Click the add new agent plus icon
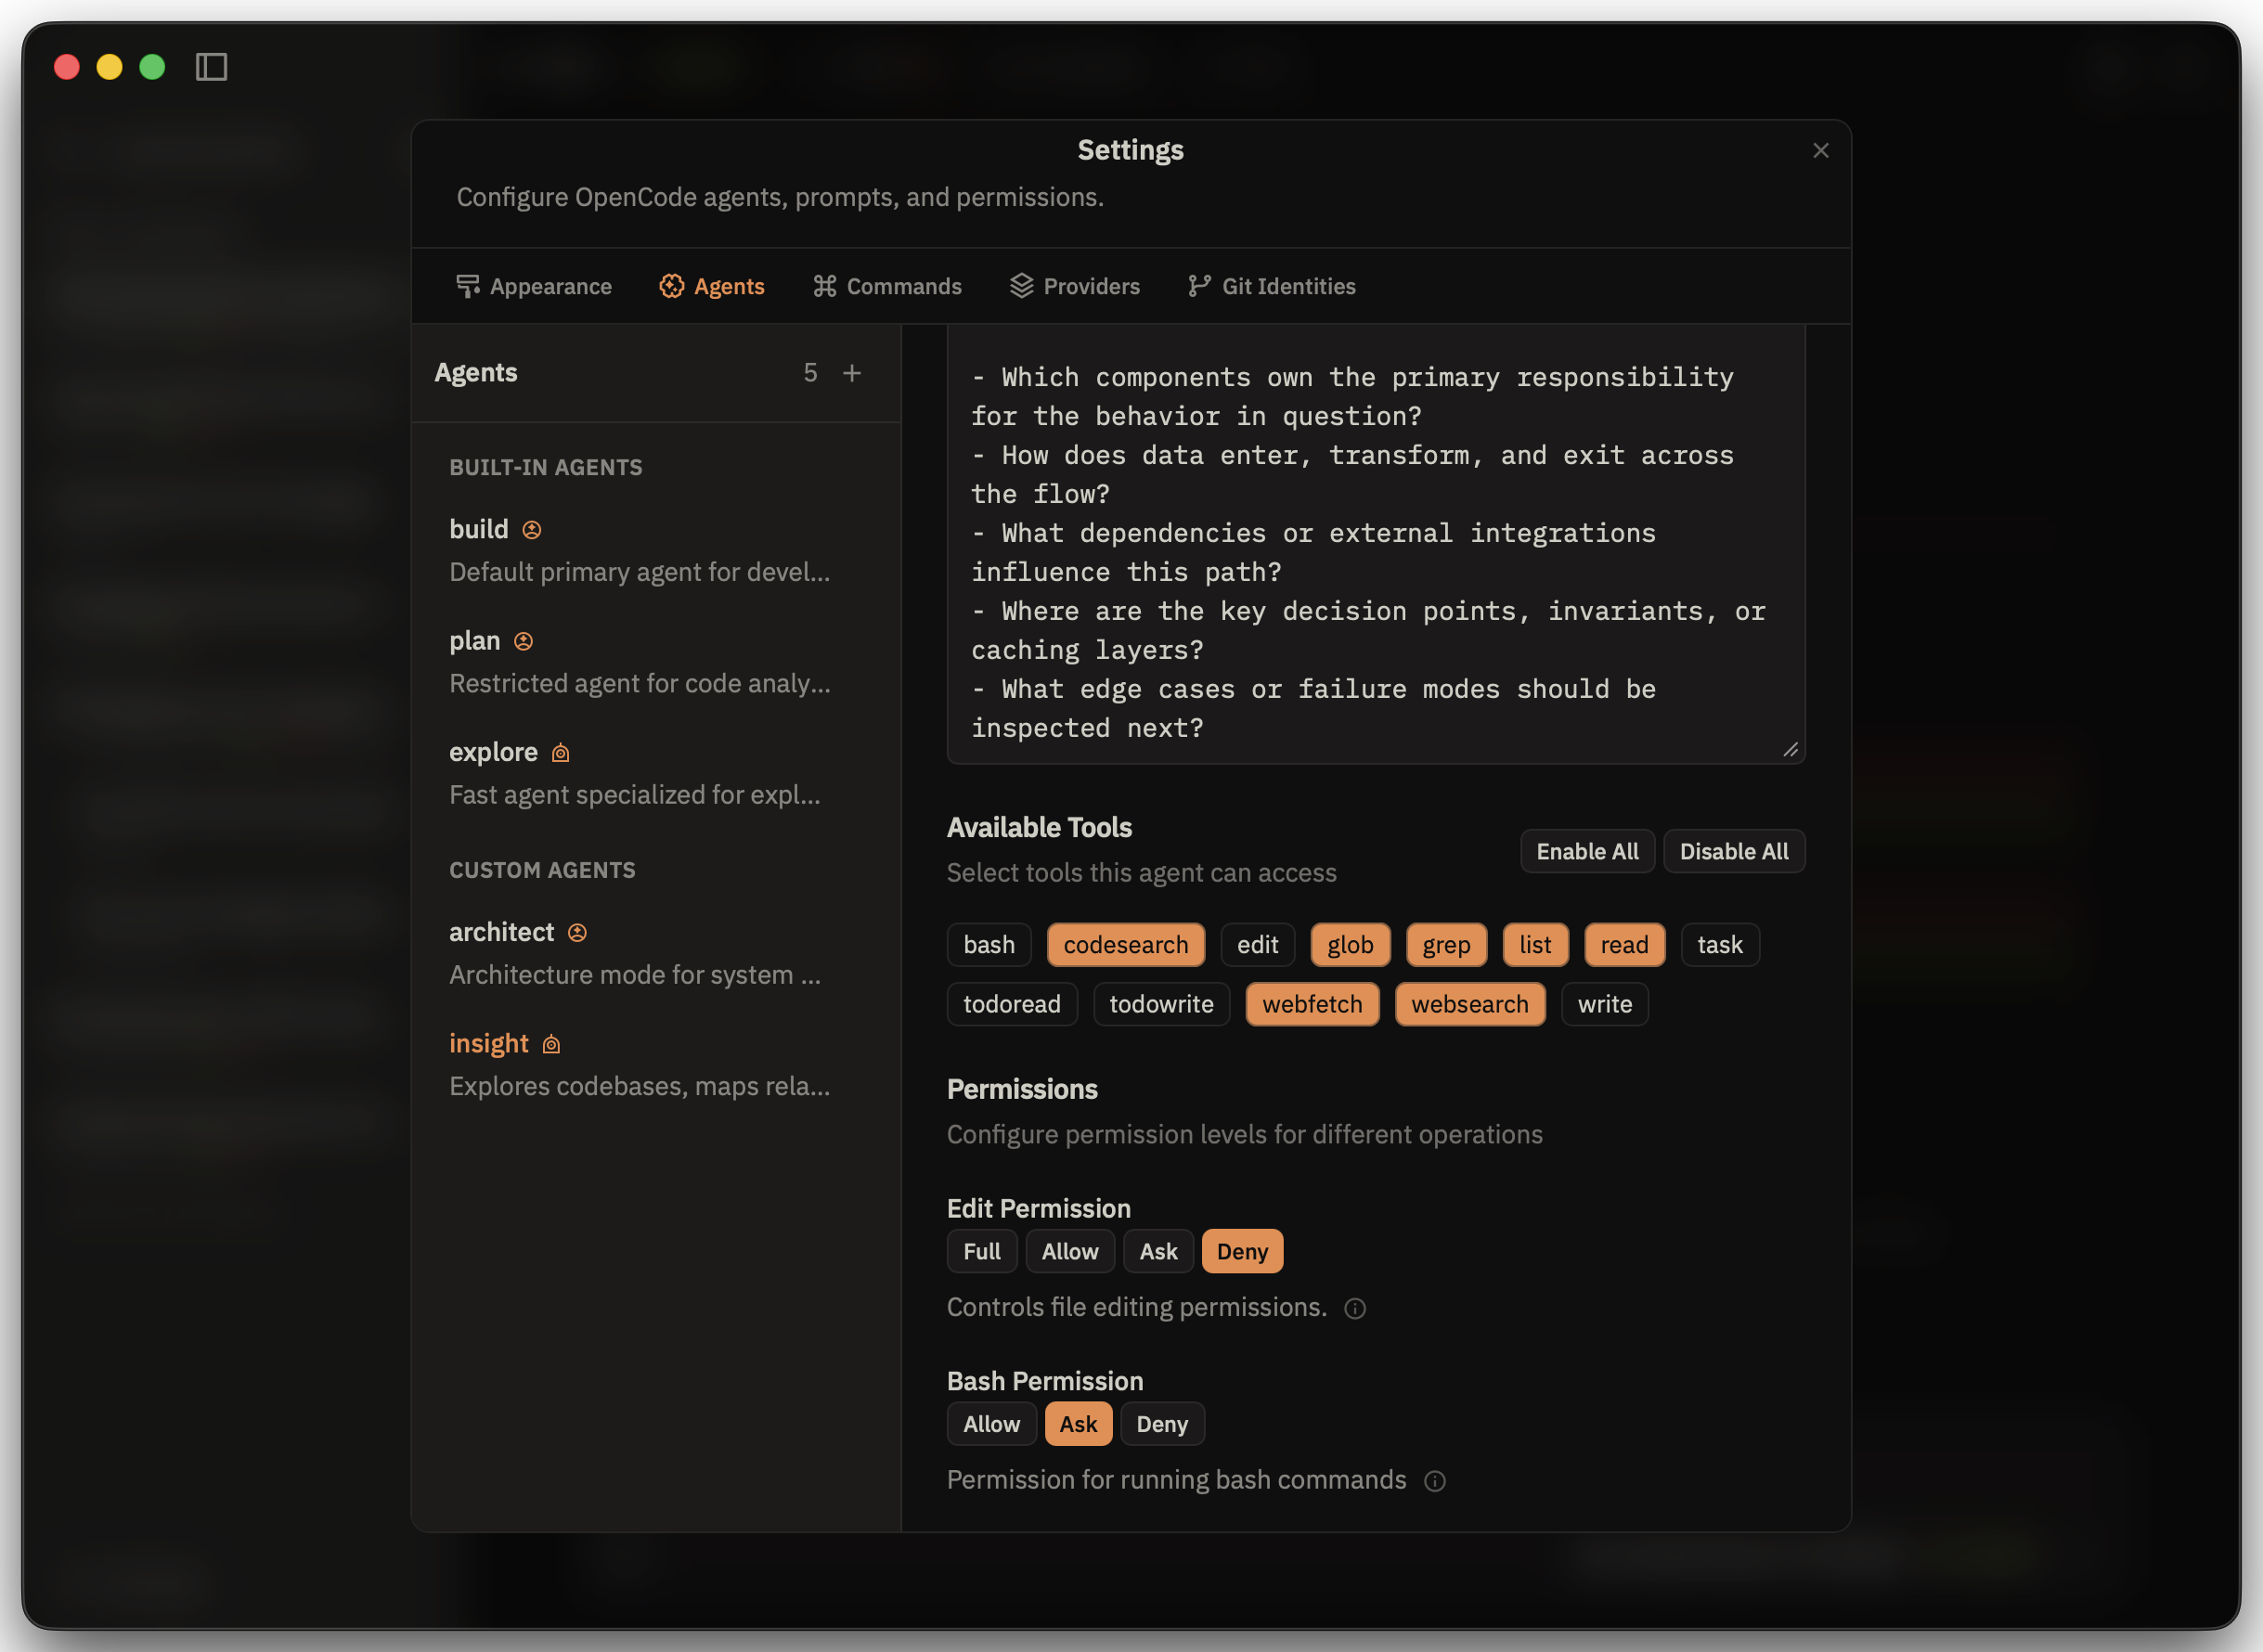2263x1652 pixels. point(852,373)
